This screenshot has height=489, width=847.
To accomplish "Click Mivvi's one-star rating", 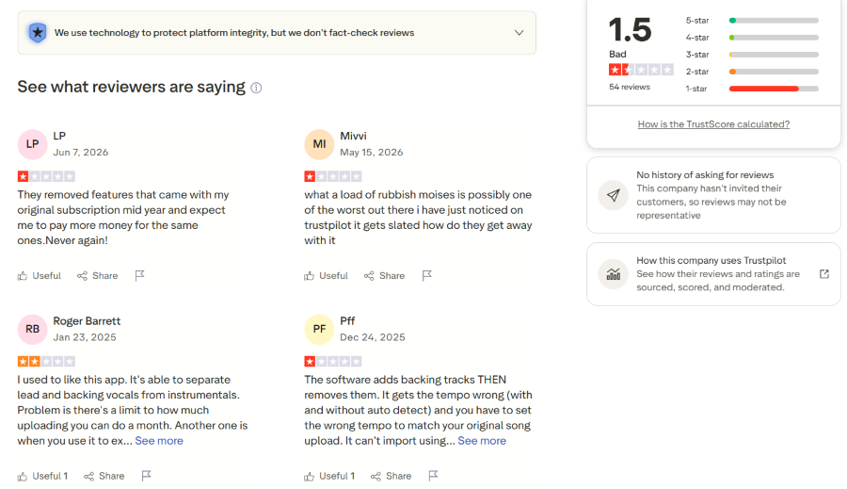I will point(333,176).
